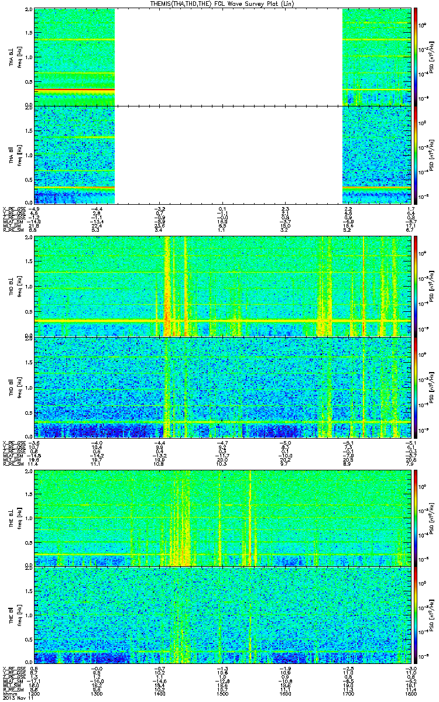Click the THE BL panel PSD color bar
This screenshot has width=439, height=702.
pos(416,517)
